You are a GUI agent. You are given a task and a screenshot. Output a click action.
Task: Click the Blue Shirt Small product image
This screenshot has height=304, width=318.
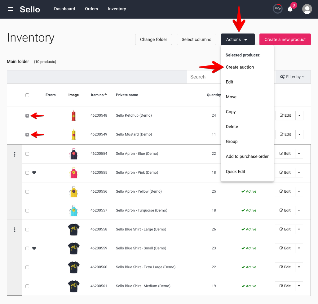click(x=74, y=248)
